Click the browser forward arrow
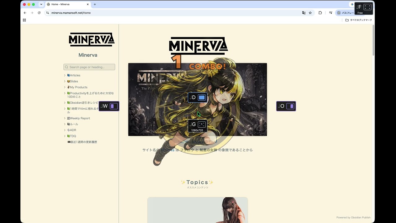This screenshot has width=396, height=223. (x=32, y=13)
